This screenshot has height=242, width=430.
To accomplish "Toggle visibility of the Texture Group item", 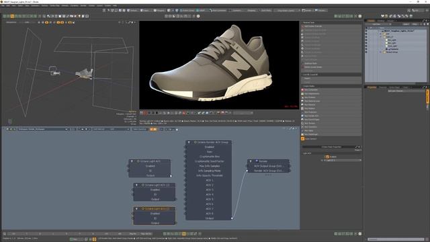I will pos(366,52).
